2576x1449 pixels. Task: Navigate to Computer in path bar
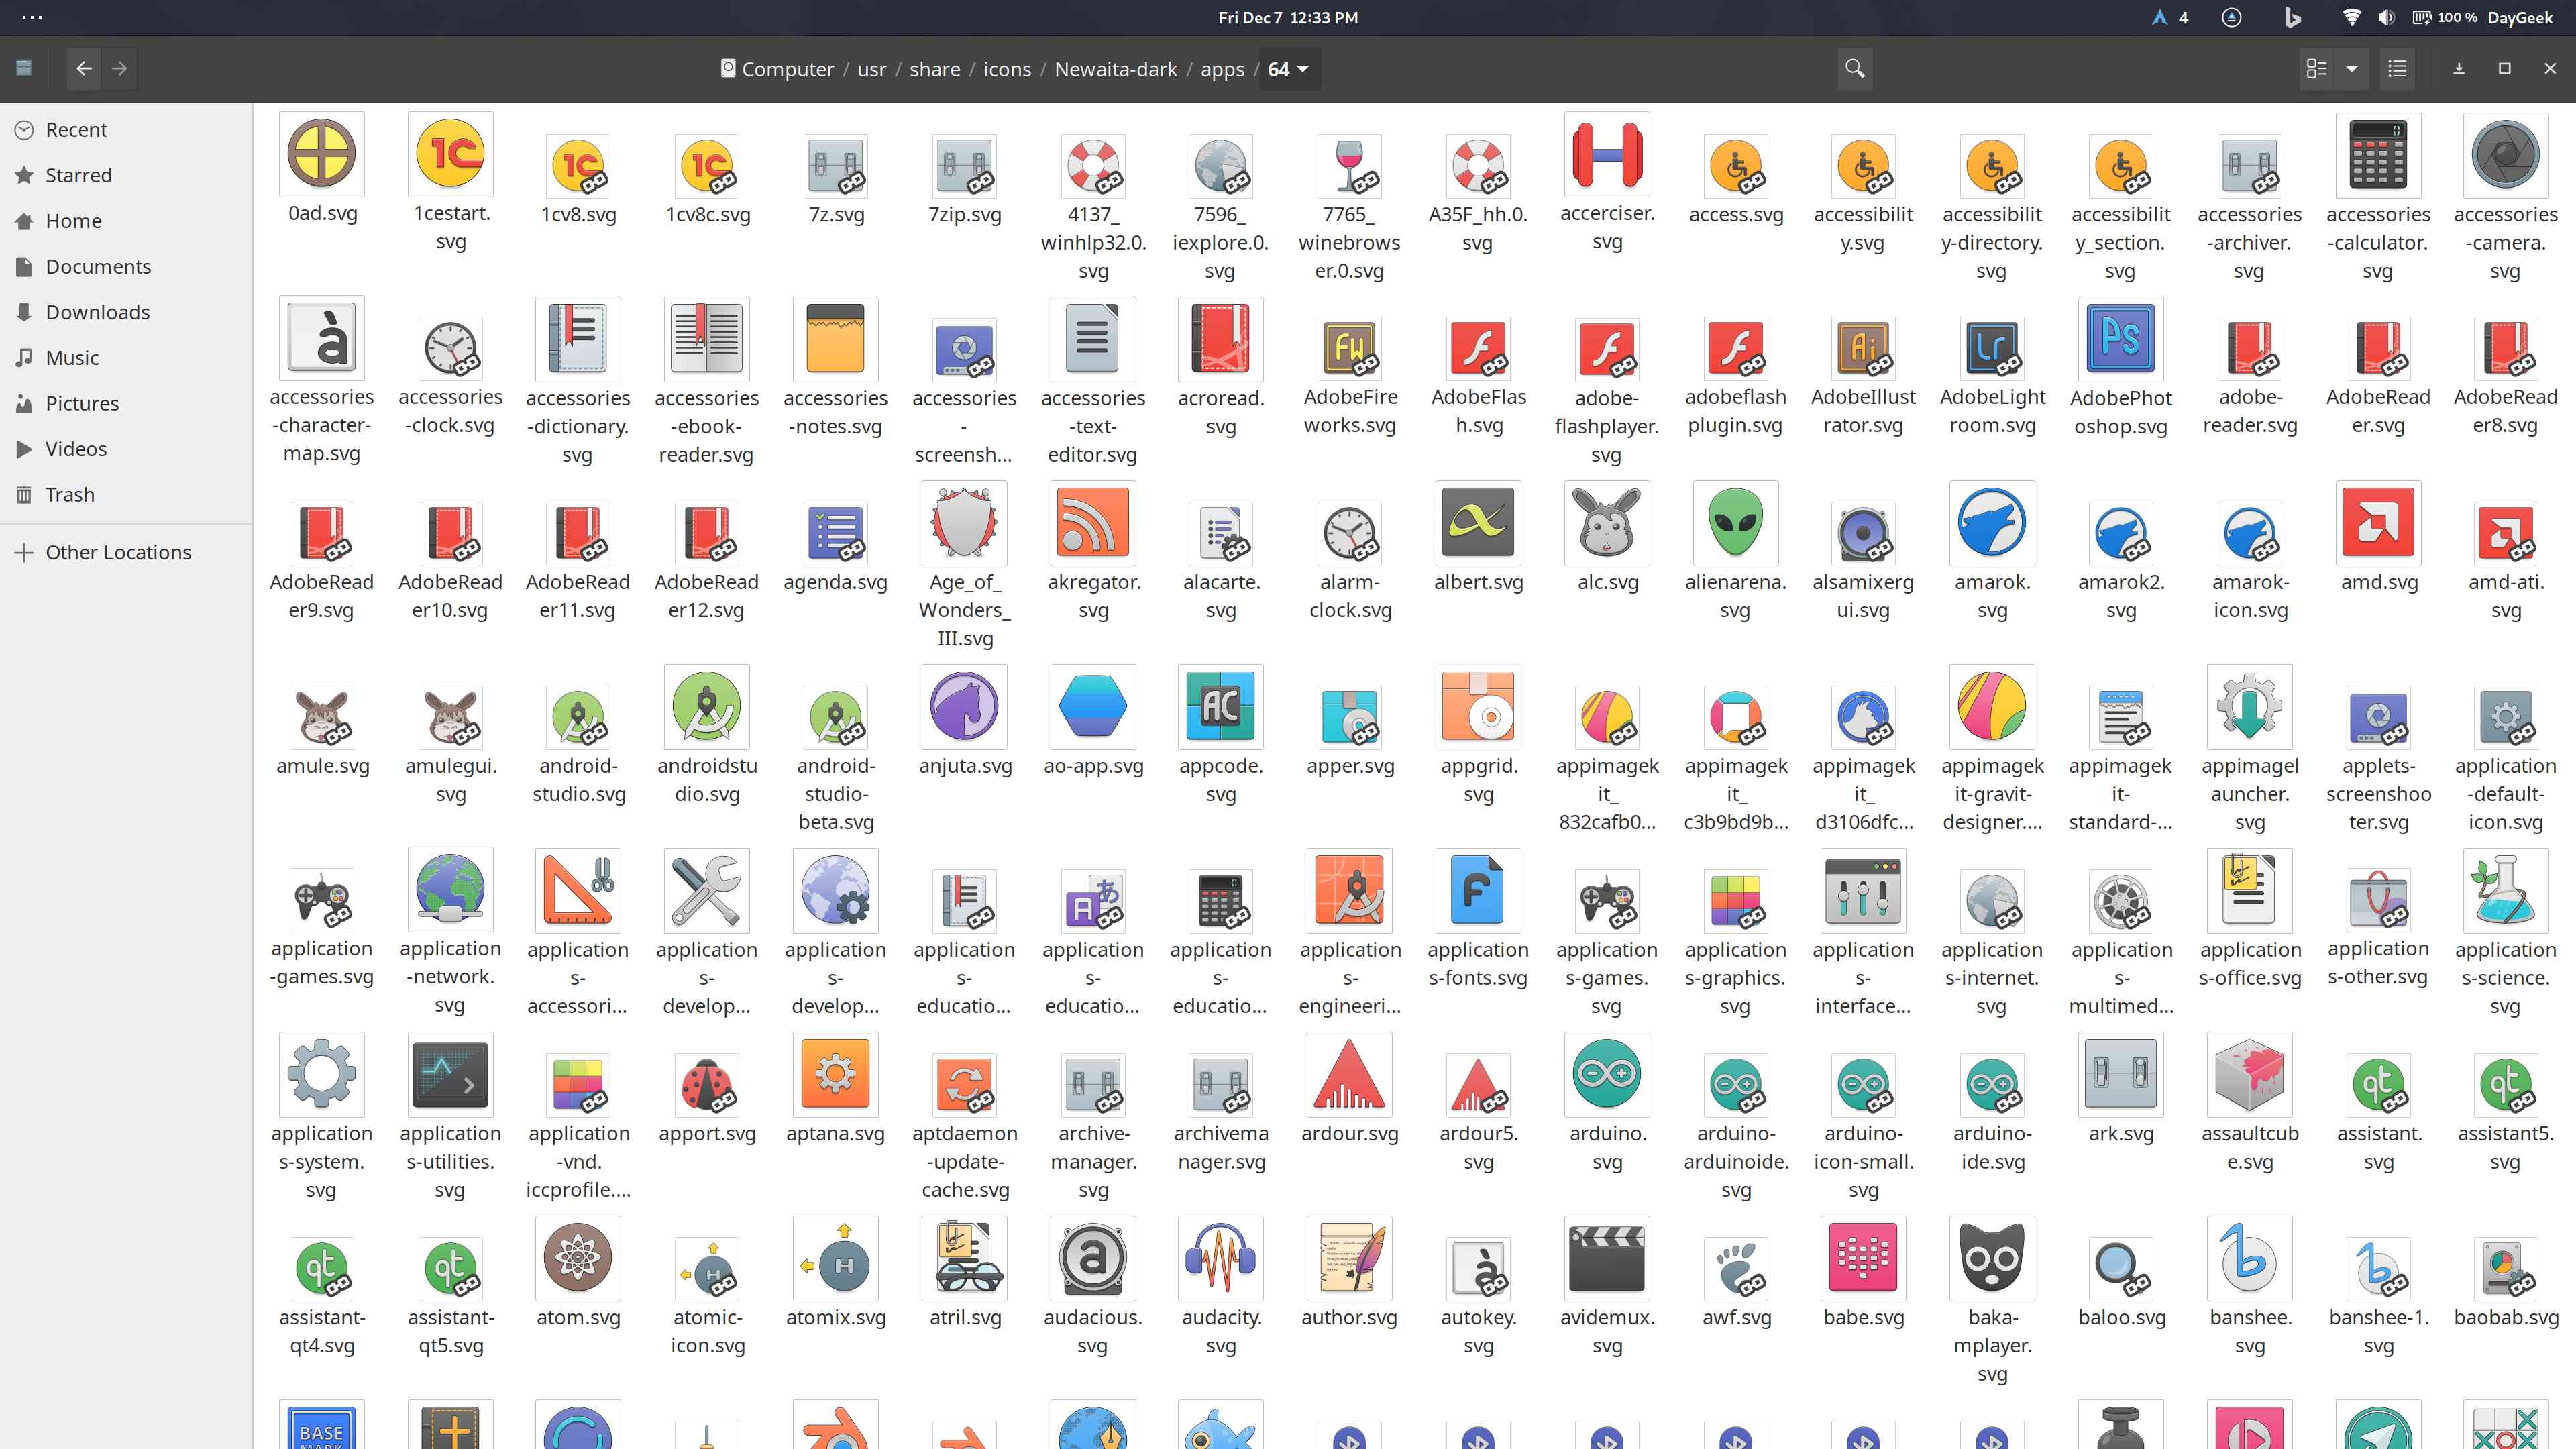(777, 69)
